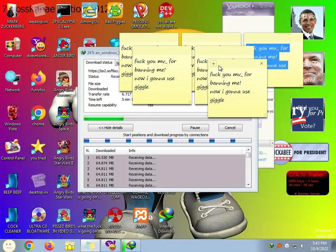Launch Angry Birds Star Wars II shortcut
Viewport: 336px width, 252px height.
click(x=64, y=152)
